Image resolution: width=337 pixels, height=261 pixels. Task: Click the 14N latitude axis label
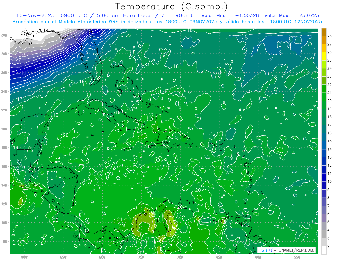(5, 185)
